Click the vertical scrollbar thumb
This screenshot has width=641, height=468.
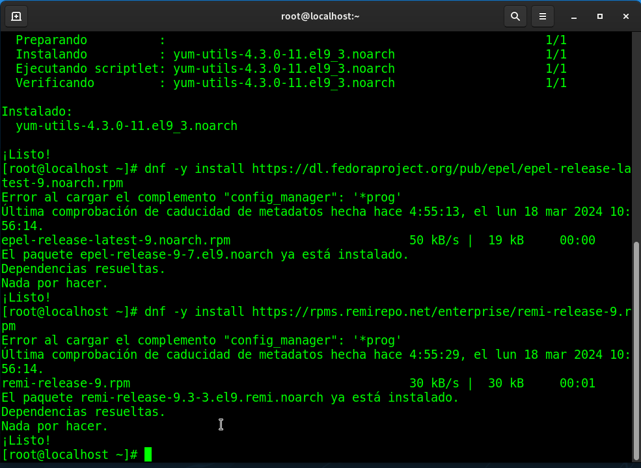tap(636, 350)
